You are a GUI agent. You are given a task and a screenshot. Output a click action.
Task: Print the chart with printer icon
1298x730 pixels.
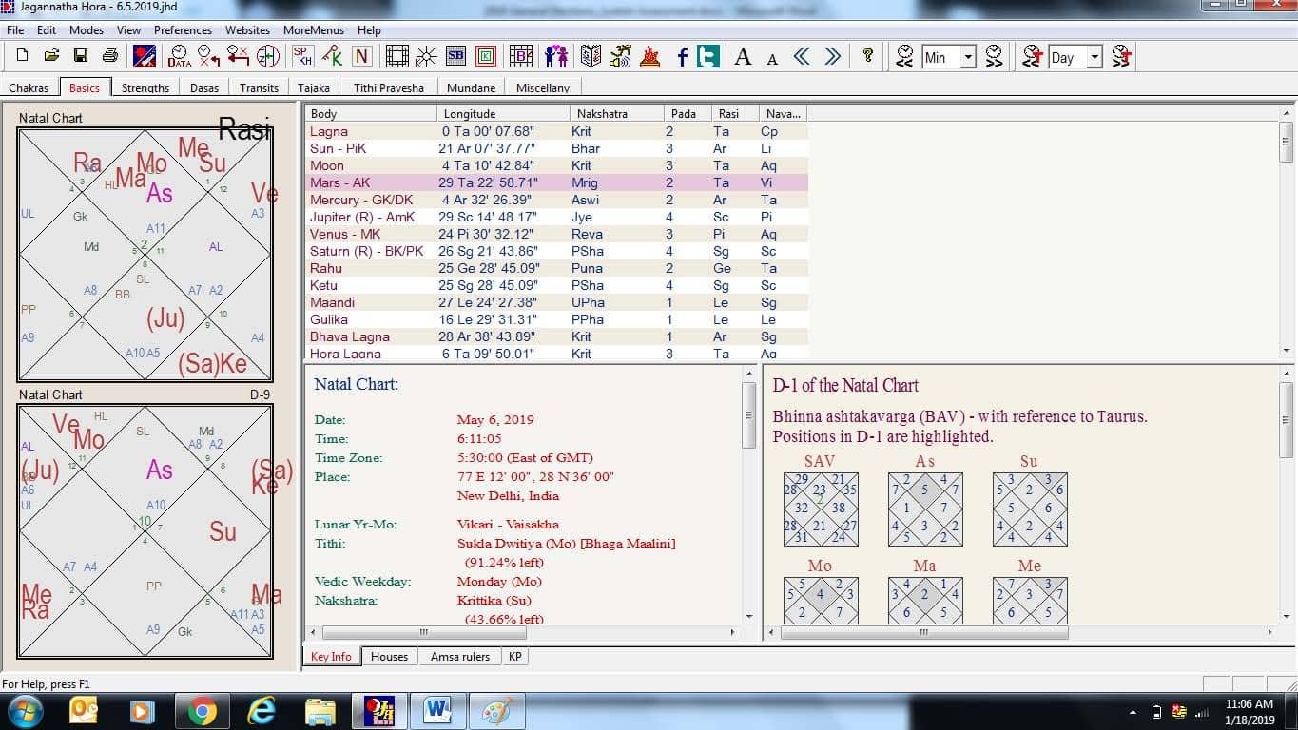pos(109,56)
